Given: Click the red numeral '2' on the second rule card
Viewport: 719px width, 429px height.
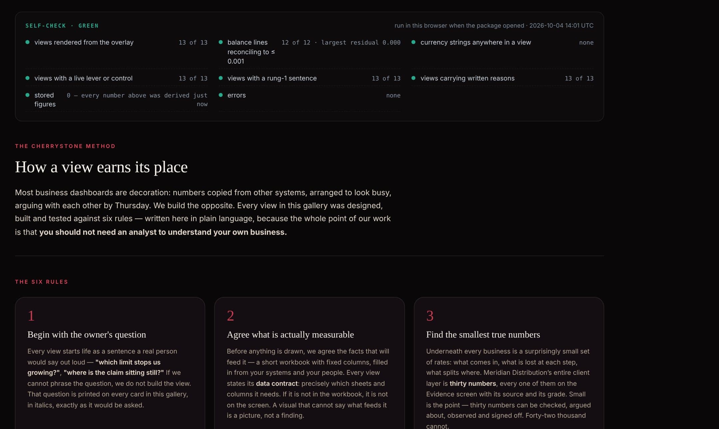Looking at the screenshot, I should pyautogui.click(x=230, y=316).
